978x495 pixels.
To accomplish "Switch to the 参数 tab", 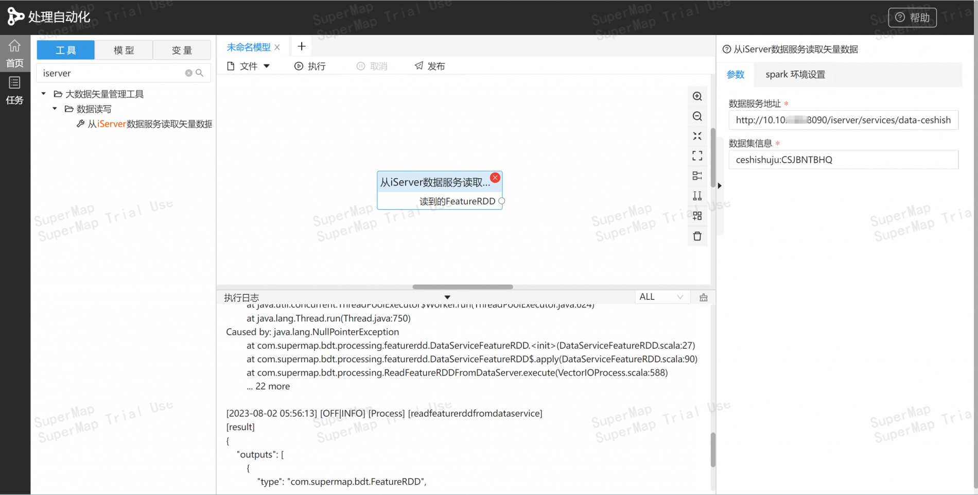I will coord(736,74).
